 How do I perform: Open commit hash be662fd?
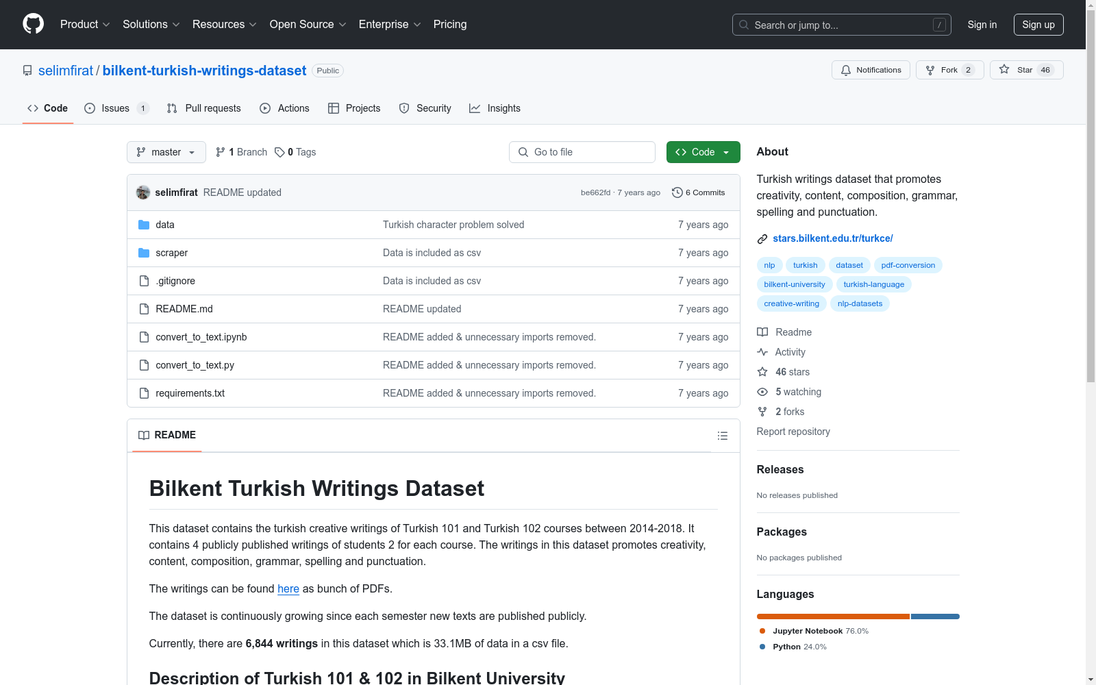click(595, 192)
